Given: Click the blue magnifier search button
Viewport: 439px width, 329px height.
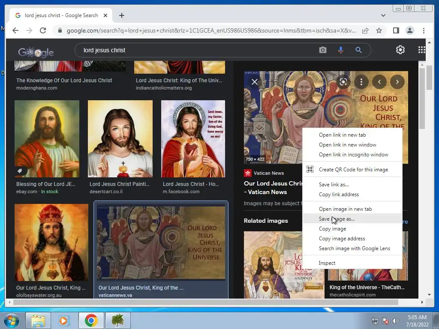Looking at the screenshot, I should [358, 50].
